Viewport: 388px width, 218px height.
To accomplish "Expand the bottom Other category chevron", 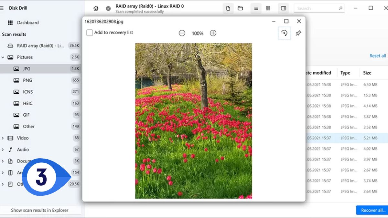I will [3, 184].
